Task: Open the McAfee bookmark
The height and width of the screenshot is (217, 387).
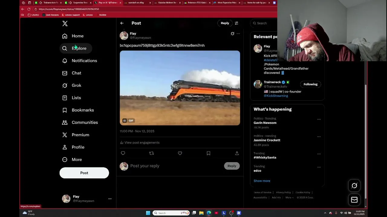Action: [102, 15]
